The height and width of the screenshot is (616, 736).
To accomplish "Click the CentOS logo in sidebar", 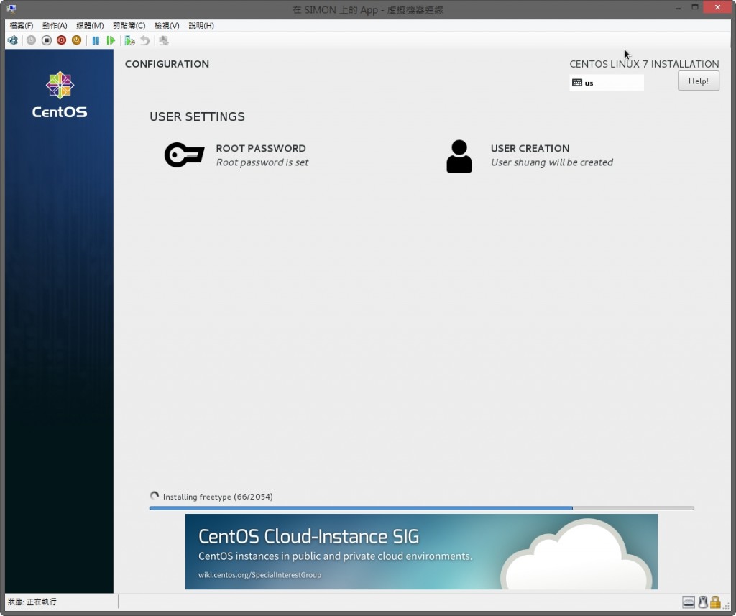I will (x=60, y=94).
